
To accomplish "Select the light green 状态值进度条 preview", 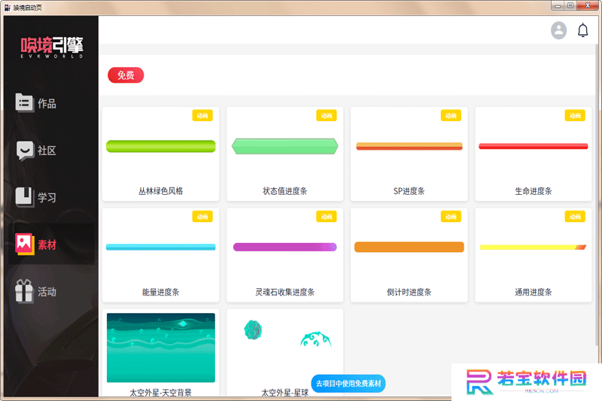I will click(x=285, y=146).
